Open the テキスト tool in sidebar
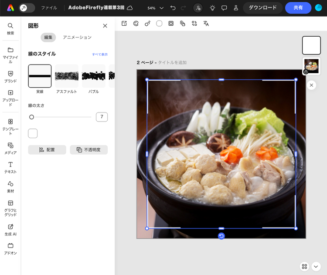The width and height of the screenshot is (327, 275). point(10,167)
